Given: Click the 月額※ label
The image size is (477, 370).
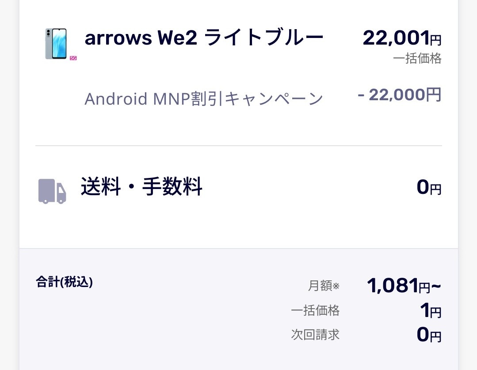Looking at the screenshot, I should 323,286.
